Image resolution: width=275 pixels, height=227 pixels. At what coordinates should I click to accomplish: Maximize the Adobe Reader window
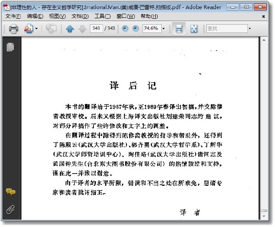coord(247,7)
